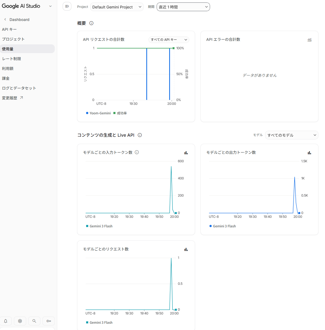Click the API key icon in bottom bar
The image size is (325, 330).
point(49,321)
